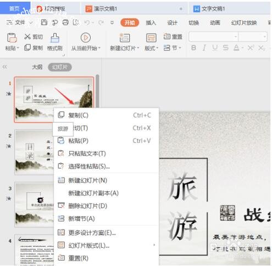Switch to 幻灯片 thumbnail view pill

point(60,67)
